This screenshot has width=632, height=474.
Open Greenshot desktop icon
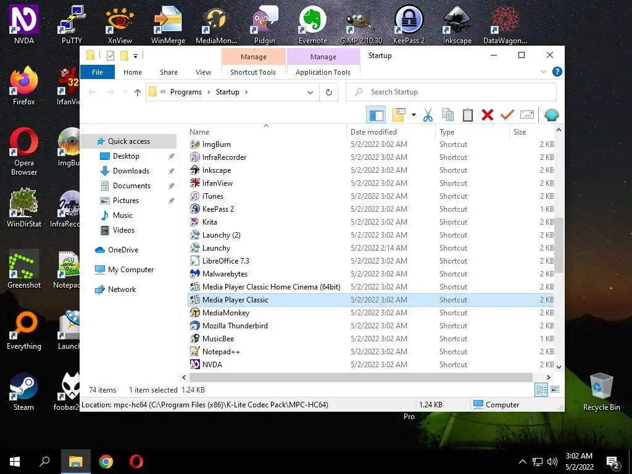pos(24,269)
